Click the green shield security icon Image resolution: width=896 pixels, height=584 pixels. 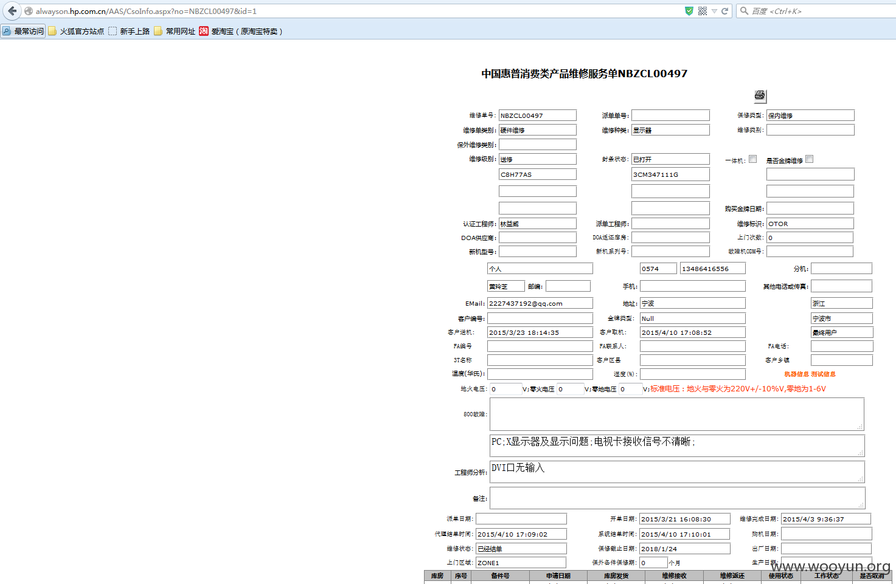click(x=689, y=11)
